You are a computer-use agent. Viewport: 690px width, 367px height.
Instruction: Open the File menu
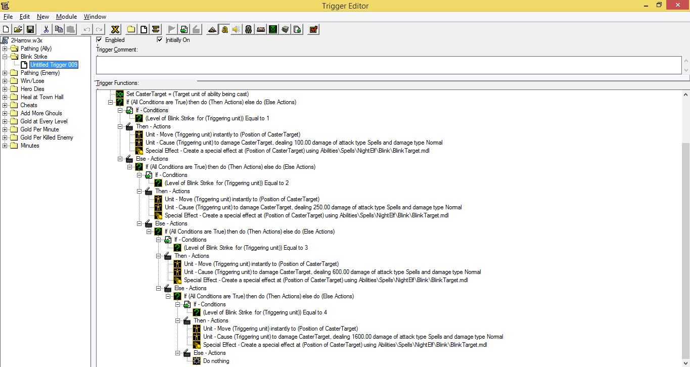(8, 17)
